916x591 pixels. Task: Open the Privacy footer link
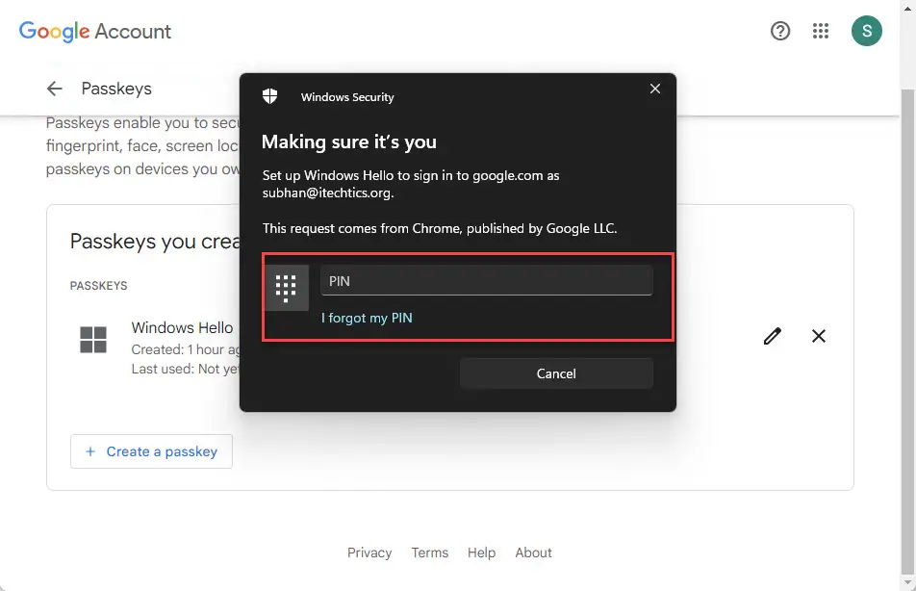tap(369, 552)
